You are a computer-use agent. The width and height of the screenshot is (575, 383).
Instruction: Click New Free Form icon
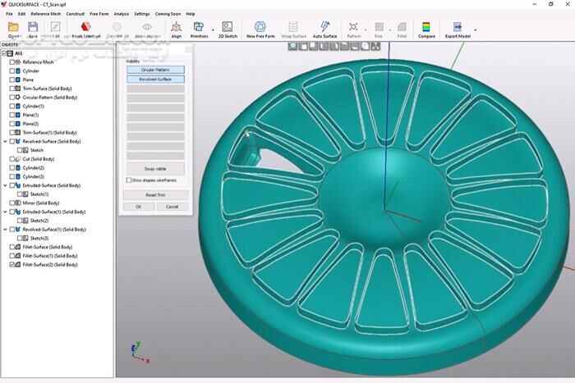point(260,29)
